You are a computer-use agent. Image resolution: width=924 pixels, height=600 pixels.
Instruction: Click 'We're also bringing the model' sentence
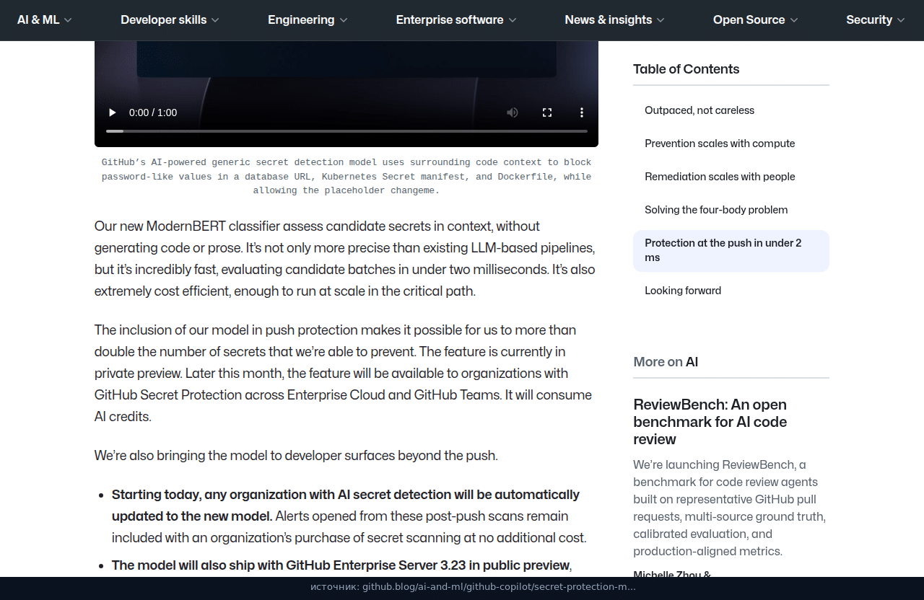point(296,456)
